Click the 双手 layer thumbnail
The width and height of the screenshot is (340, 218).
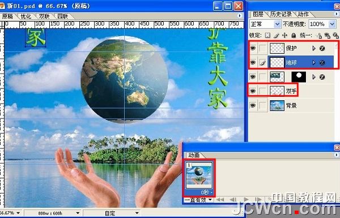tap(277, 91)
